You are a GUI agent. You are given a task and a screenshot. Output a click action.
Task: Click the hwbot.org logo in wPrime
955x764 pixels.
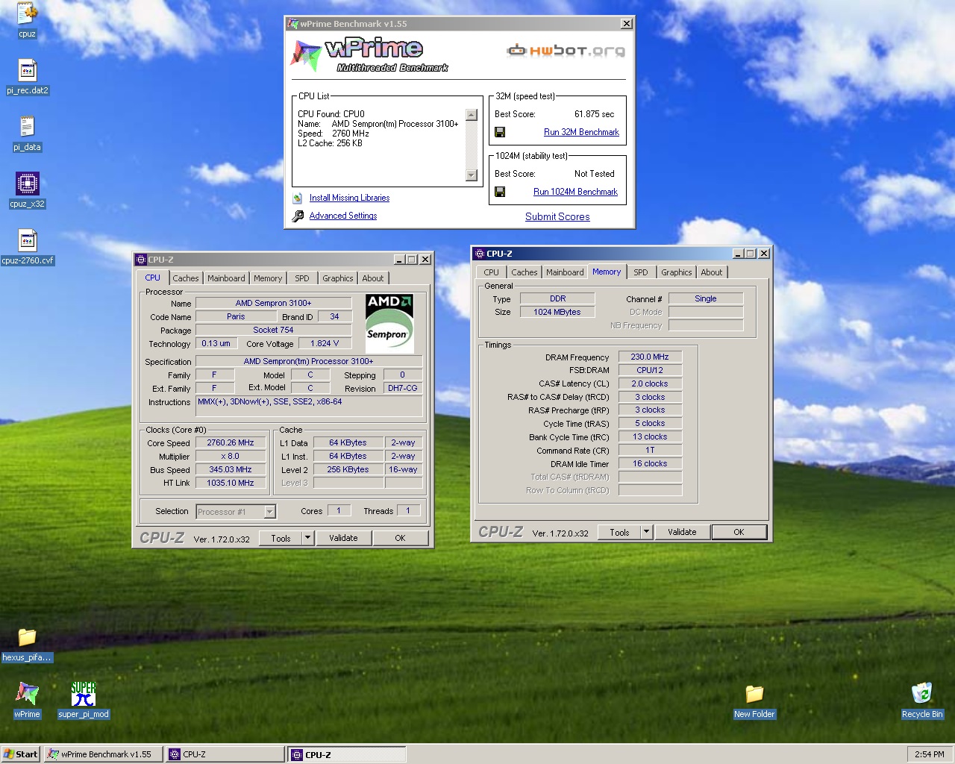[x=566, y=51]
